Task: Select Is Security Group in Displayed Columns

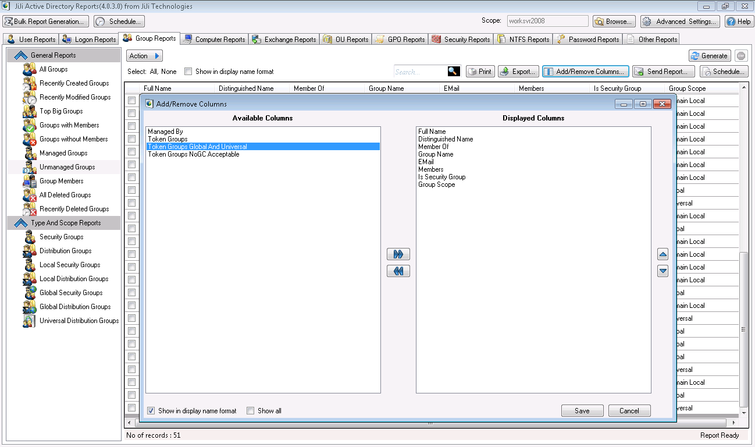Action: [533, 177]
